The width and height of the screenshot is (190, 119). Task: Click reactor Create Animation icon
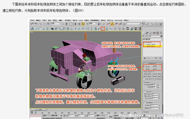pyautogui.click(x=140, y=29)
